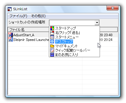Click the Startup (スタートアップ) colored icon

(52, 28)
